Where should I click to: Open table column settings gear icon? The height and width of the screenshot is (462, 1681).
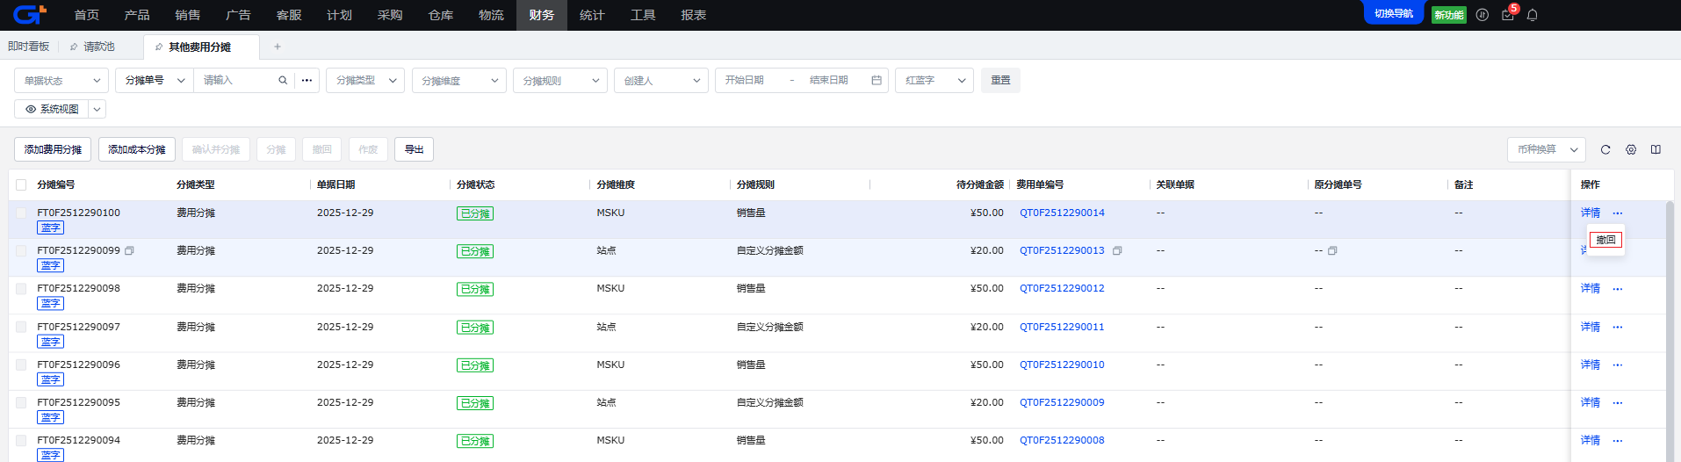pyautogui.click(x=1631, y=149)
